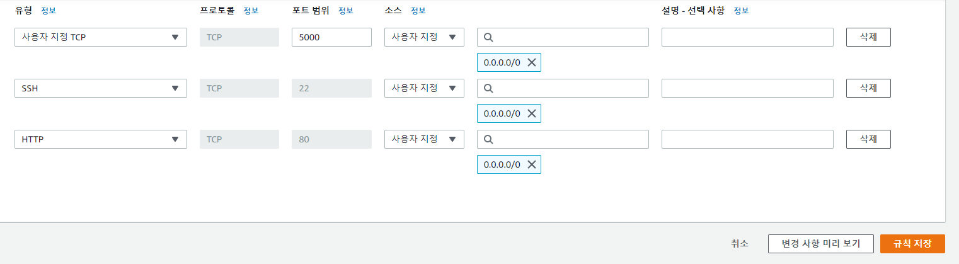Viewport: 959px width, 264px height.
Task: Delete the SSH rule
Action: [x=868, y=88]
